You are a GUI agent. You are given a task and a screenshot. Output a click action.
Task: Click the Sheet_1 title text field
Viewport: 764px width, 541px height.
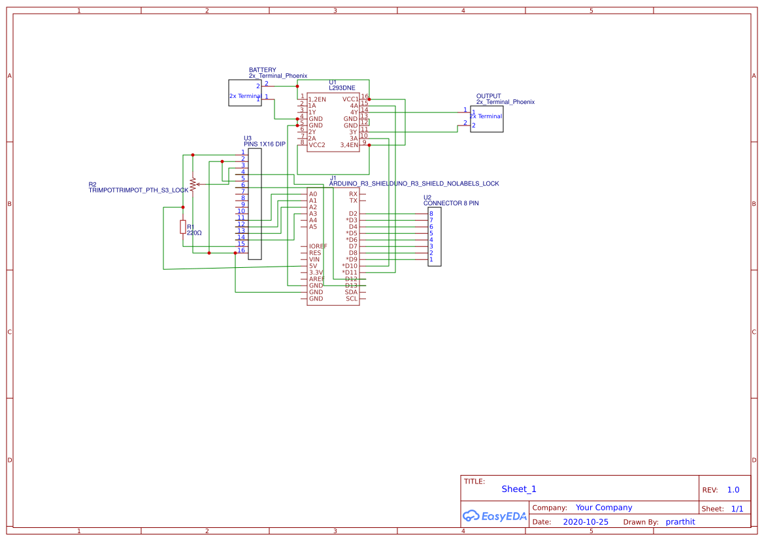[x=518, y=489]
